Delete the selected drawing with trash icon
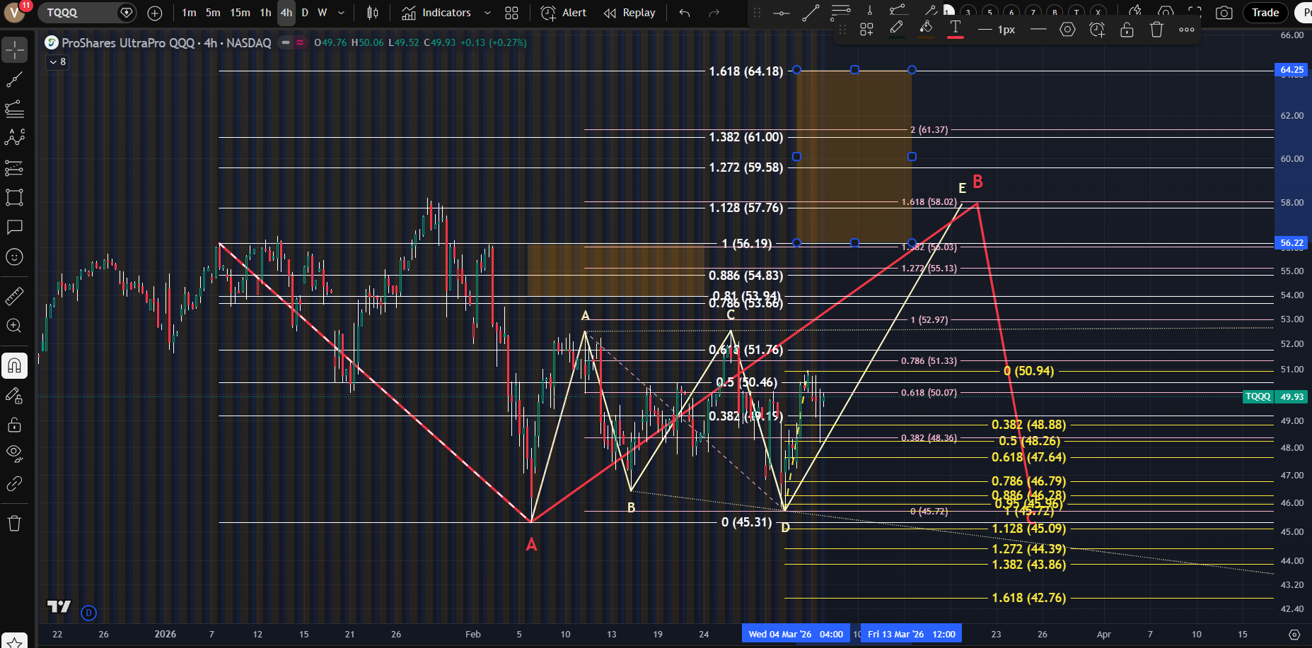The height and width of the screenshot is (648, 1312). click(1156, 30)
